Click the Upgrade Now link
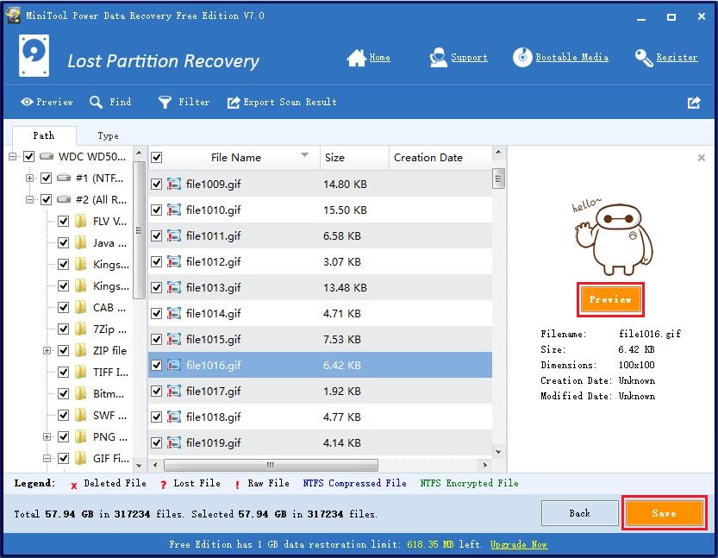This screenshot has height=558, width=718. coord(518,544)
